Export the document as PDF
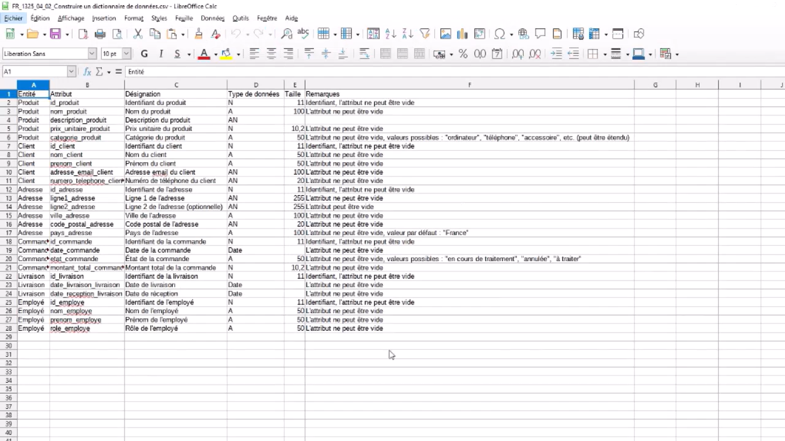Screen dimensions: 785x441 [83, 34]
